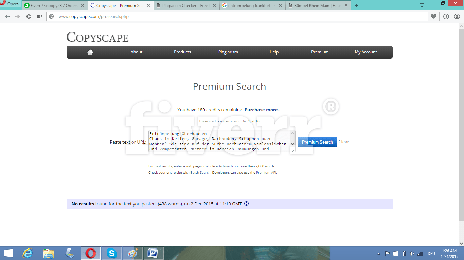Close the Copyscape Premium Search tab
Image resolution: width=464 pixels, height=260 pixels.
coord(148,6)
